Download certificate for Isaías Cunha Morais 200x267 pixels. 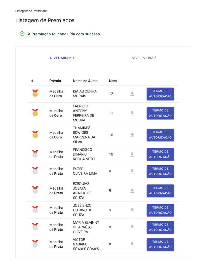(x=132, y=94)
